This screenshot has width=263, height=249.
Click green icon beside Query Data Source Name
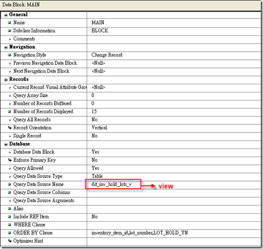click(x=10, y=184)
